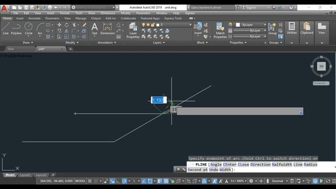Viewport: 336px width, 189px height.
Task: Open Layer Properties manager
Action: [x=133, y=30]
